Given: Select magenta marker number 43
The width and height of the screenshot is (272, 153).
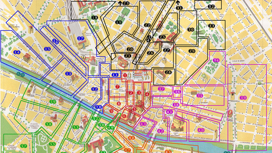Looking at the screenshot, I should click(x=143, y=124).
